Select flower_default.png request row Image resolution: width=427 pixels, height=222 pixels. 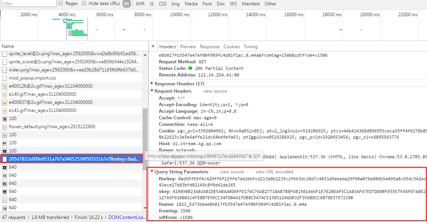click(71, 127)
